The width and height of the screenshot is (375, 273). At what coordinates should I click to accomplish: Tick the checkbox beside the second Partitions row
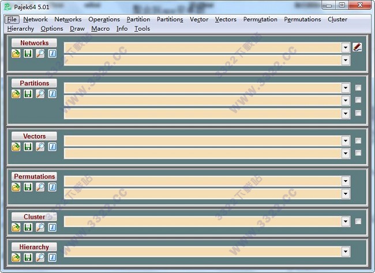358,100
